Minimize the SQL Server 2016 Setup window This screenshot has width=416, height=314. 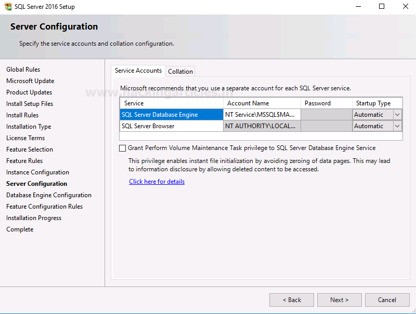click(x=358, y=6)
